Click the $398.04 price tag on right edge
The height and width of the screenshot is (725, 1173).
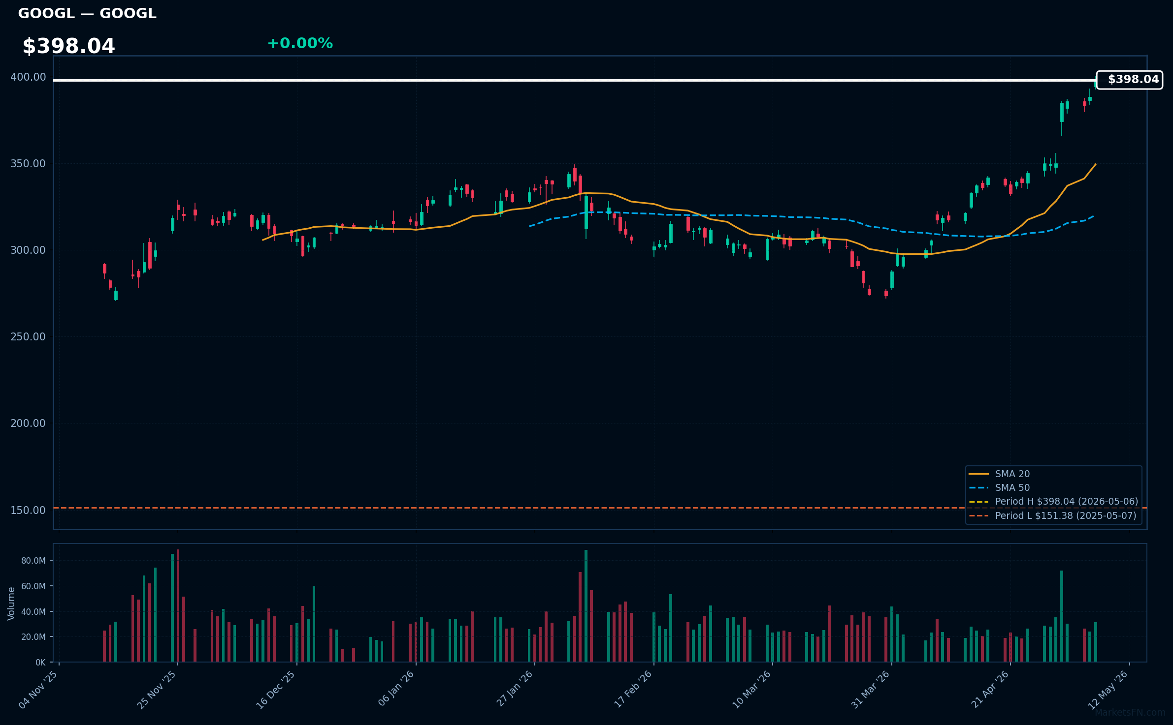1130,80
